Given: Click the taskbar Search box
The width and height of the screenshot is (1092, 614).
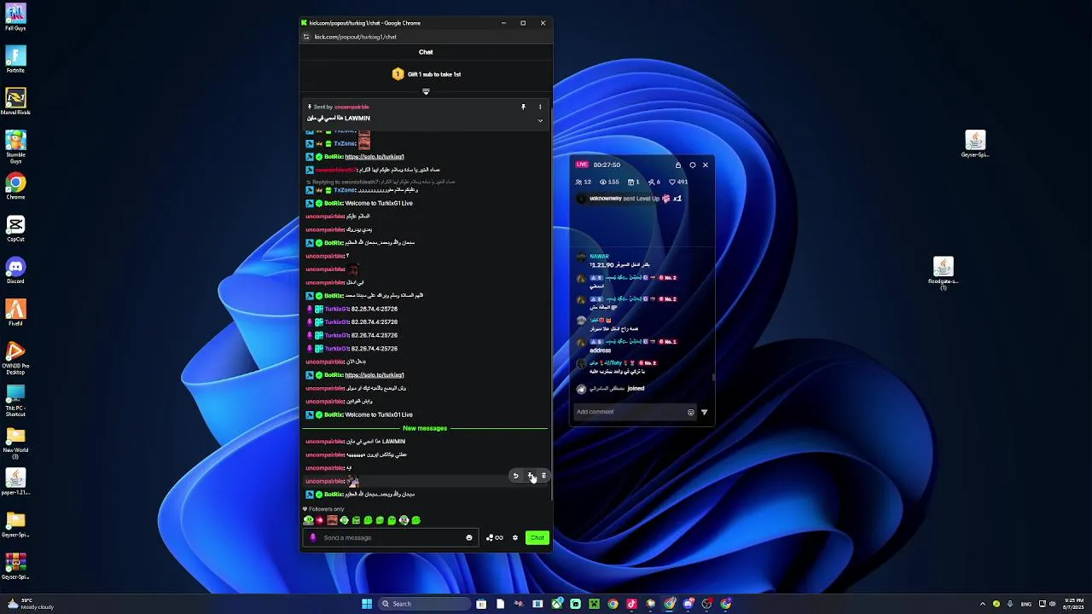Looking at the screenshot, I should pyautogui.click(x=424, y=604).
